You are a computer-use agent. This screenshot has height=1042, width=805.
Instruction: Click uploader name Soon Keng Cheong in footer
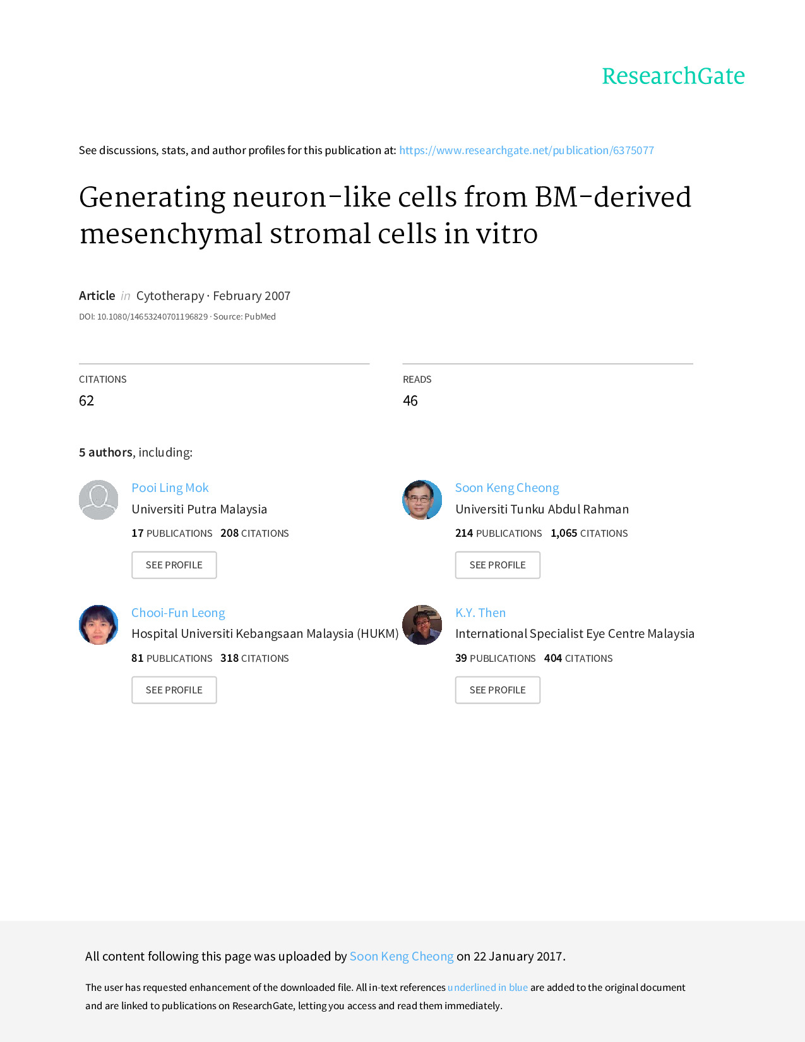(402, 956)
